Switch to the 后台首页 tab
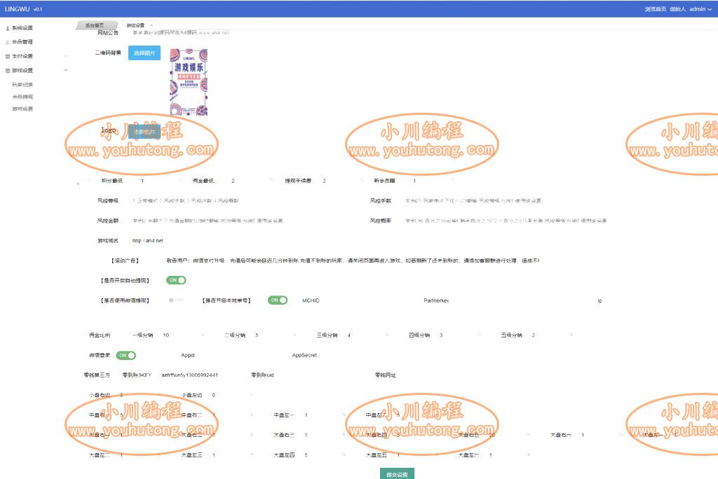 95,25
